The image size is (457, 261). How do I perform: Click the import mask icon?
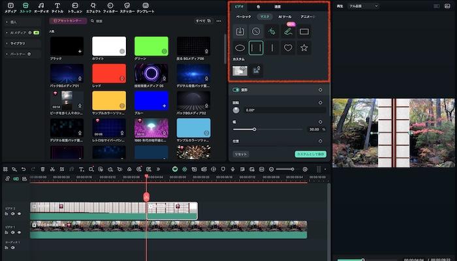pos(240,31)
